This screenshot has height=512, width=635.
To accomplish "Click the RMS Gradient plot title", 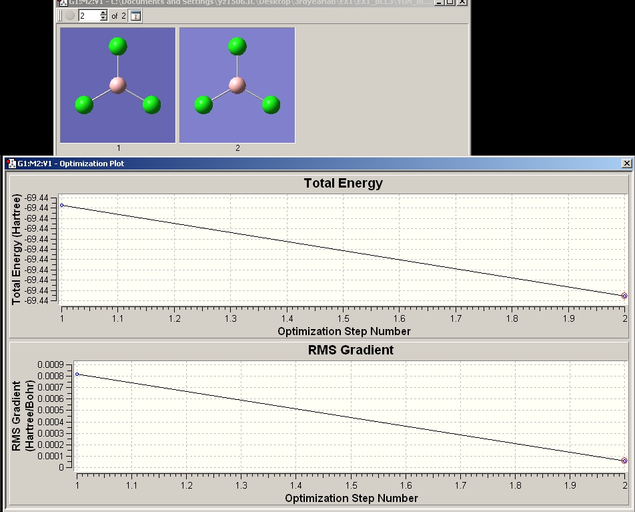I will [351, 350].
